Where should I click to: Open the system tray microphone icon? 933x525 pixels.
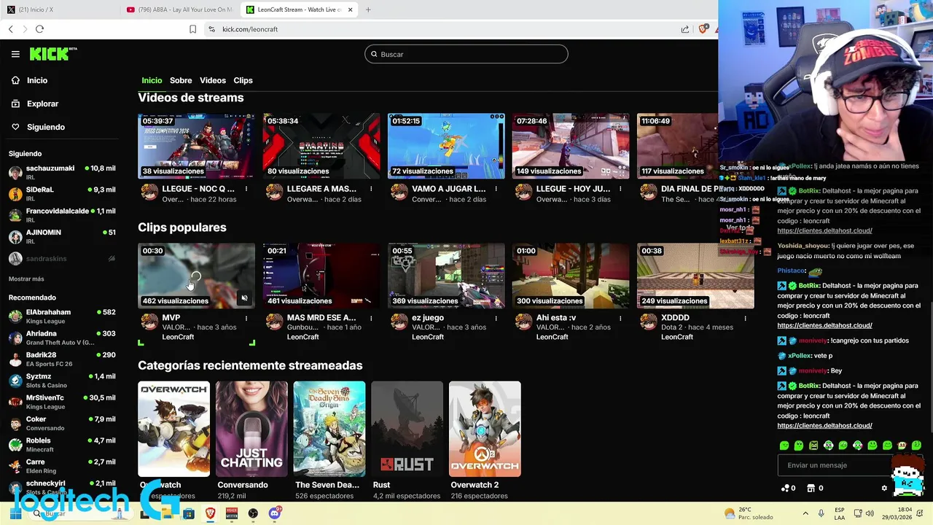point(821,513)
